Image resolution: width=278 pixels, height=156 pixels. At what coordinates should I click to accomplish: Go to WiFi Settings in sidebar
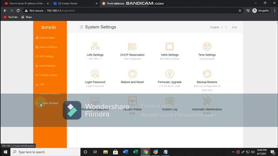45,56
